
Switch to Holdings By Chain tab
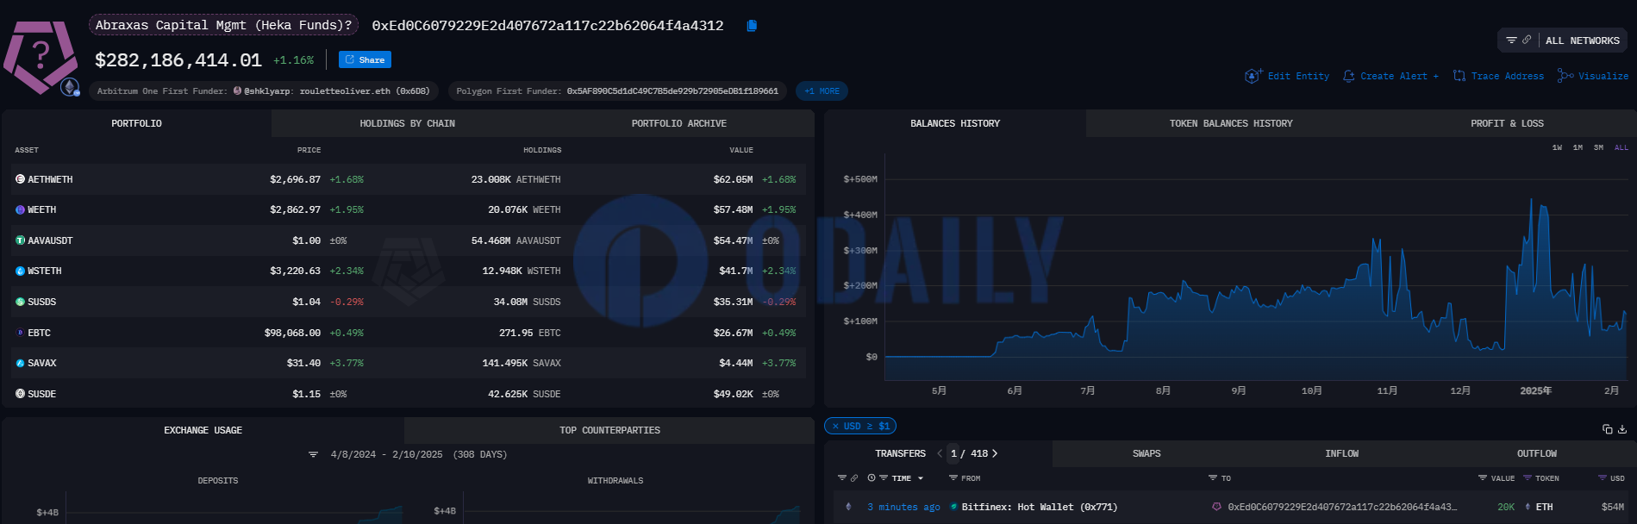pyautogui.click(x=407, y=123)
